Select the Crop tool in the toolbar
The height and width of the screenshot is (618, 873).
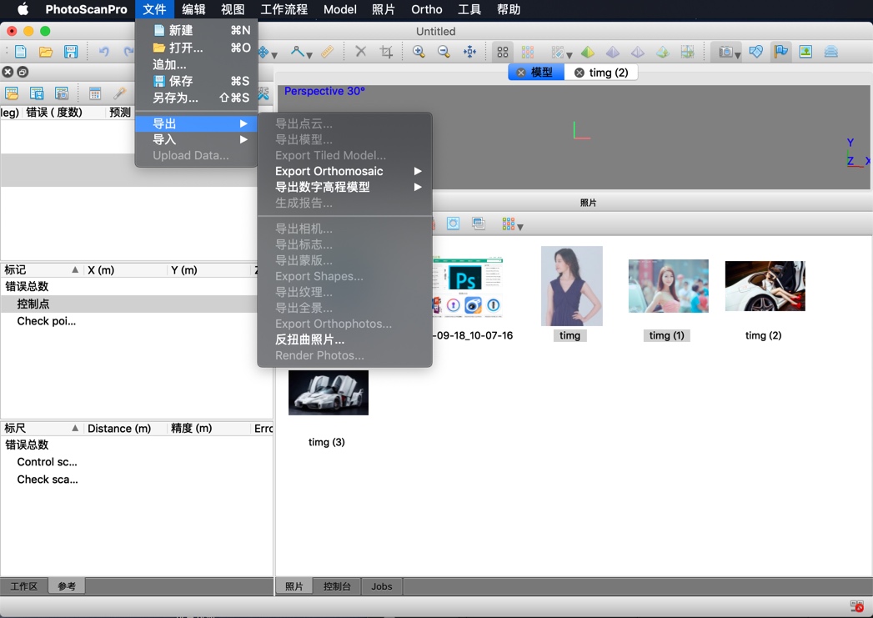point(386,51)
